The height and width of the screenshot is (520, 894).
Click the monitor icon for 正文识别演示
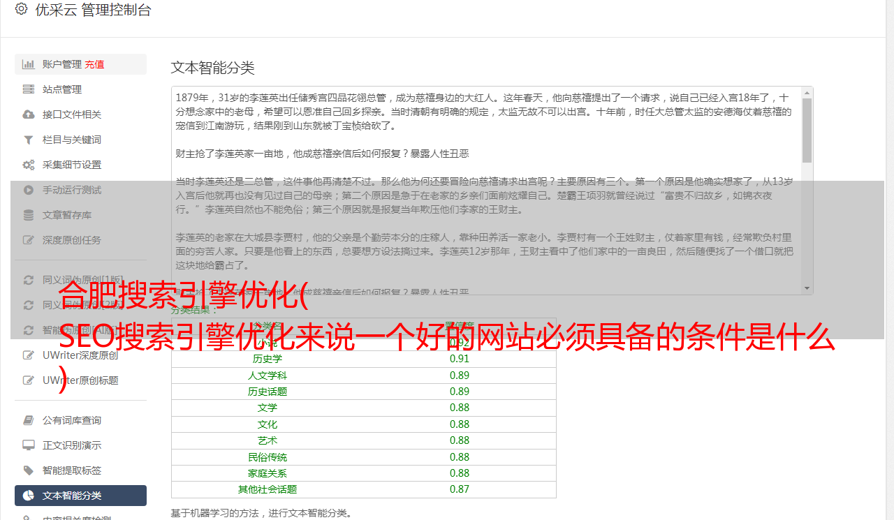click(x=29, y=445)
